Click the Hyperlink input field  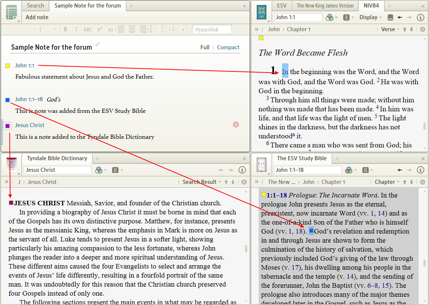pyautogui.click(x=212, y=29)
